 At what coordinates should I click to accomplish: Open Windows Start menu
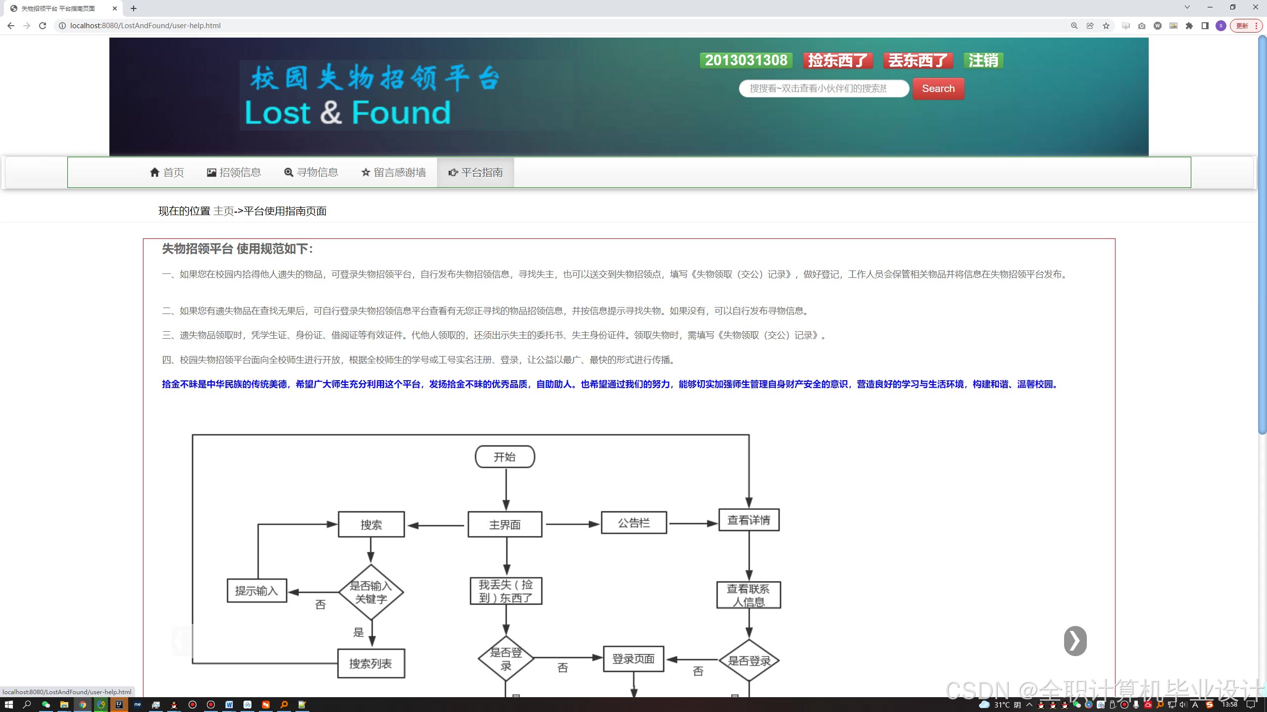pos(8,705)
